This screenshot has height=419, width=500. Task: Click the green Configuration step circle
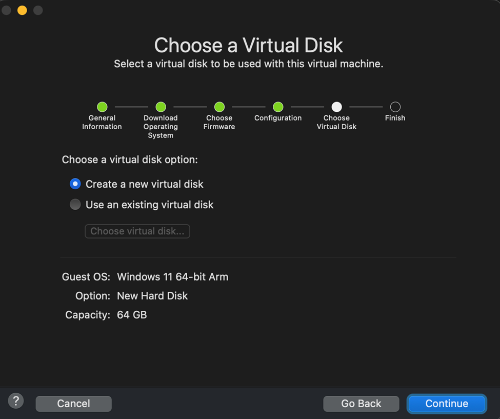278,107
